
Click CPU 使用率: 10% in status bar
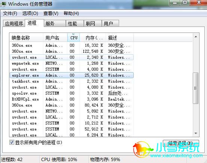coord(59,159)
